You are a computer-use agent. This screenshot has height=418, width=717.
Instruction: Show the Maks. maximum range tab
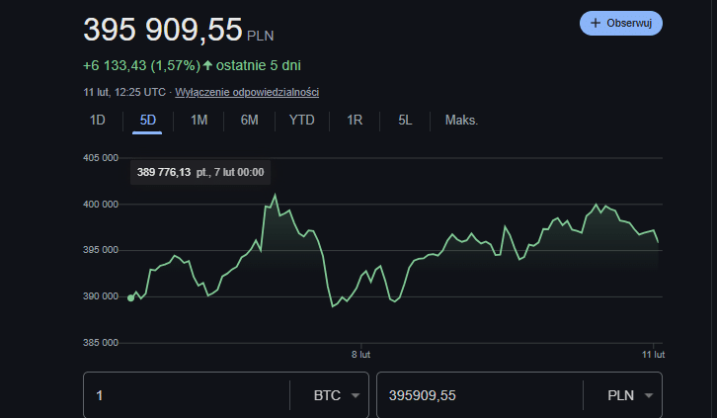461,121
